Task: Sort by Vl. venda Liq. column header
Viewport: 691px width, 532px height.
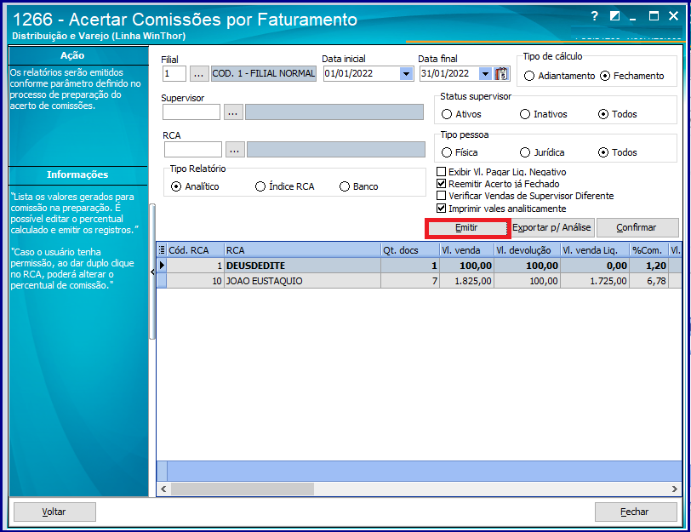Action: pos(595,250)
